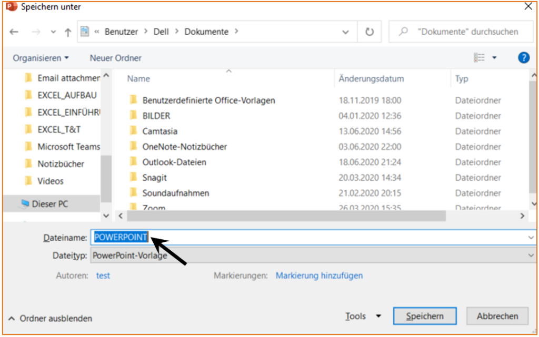Screen dimensions: 539x337
Task: Click the "Dokumente" durchsuchen search box
Action: 462,32
